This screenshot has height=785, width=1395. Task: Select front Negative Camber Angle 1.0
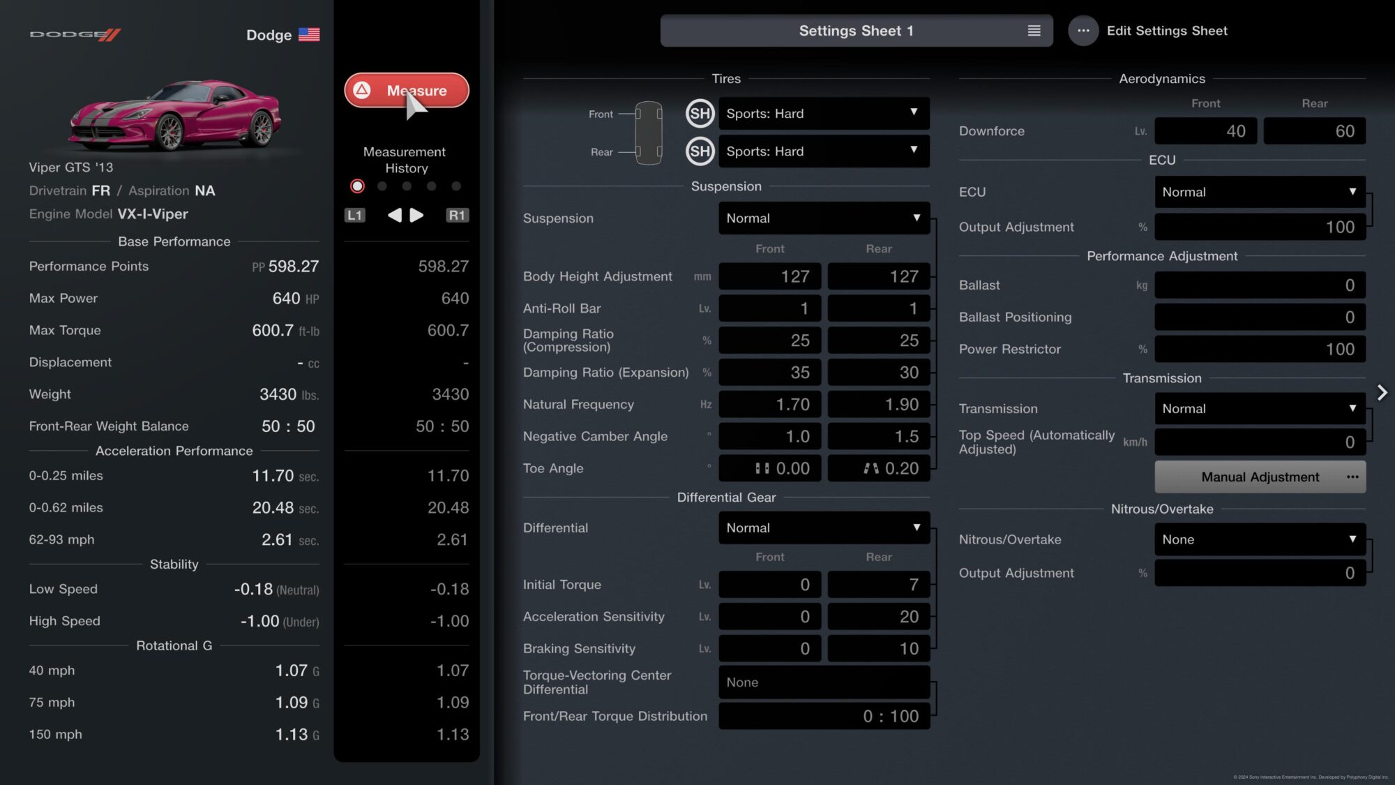[769, 437]
